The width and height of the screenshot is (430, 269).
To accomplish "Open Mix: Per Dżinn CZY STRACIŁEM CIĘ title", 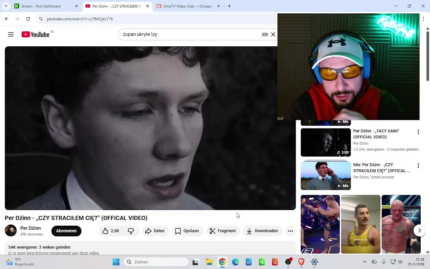I will 381,168.
